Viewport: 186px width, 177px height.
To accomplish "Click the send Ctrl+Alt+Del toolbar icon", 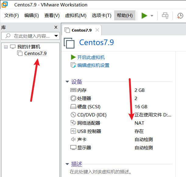I will (165, 16).
